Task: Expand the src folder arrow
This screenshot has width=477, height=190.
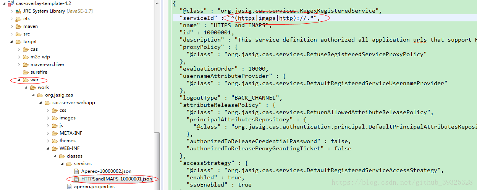Action: point(12,34)
